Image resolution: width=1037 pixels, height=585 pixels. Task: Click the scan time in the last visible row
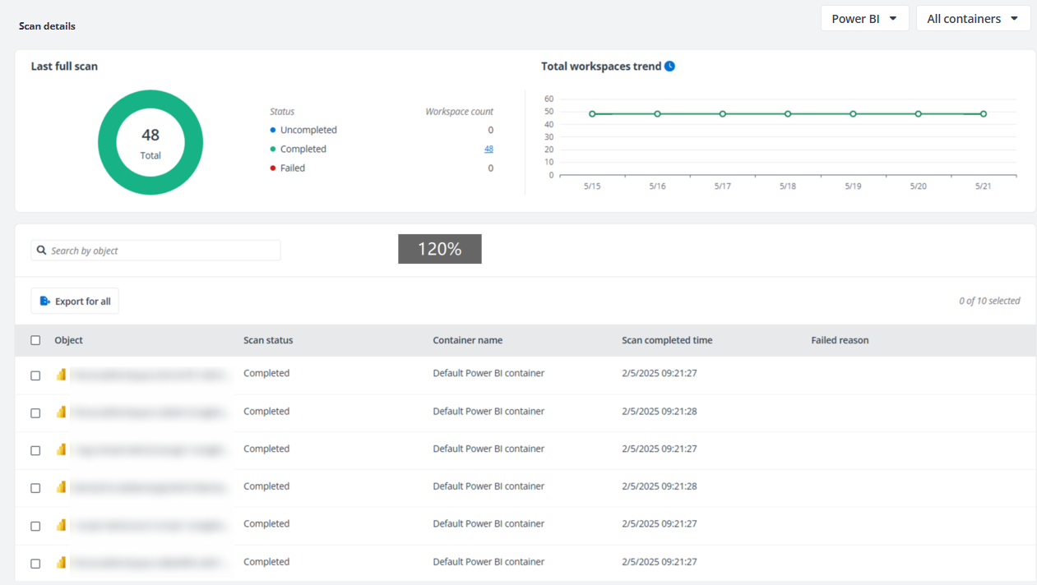tap(660, 562)
